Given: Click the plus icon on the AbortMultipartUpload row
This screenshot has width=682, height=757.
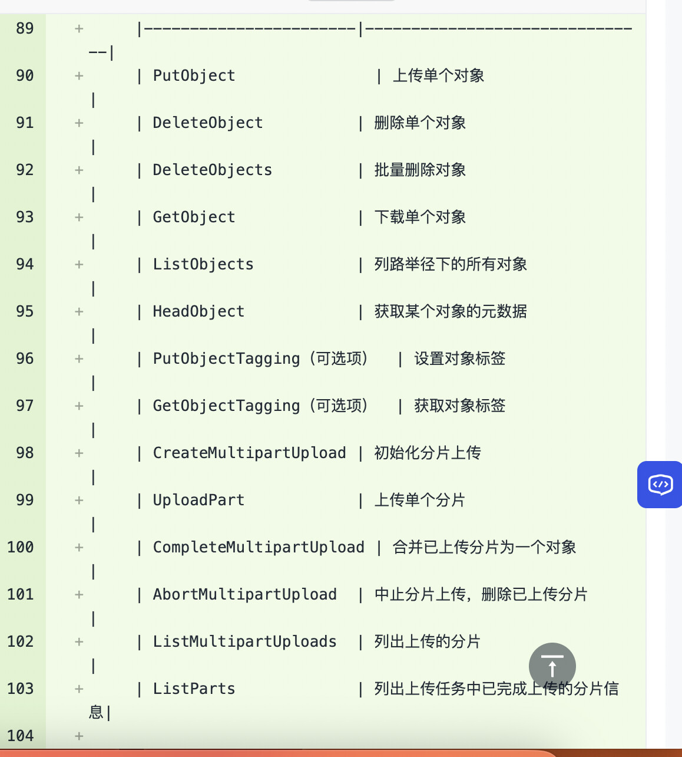Looking at the screenshot, I should [78, 594].
